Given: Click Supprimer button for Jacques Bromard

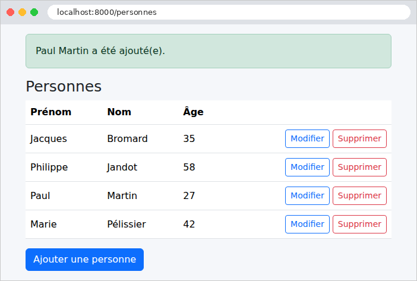Looking at the screenshot, I should pos(359,138).
